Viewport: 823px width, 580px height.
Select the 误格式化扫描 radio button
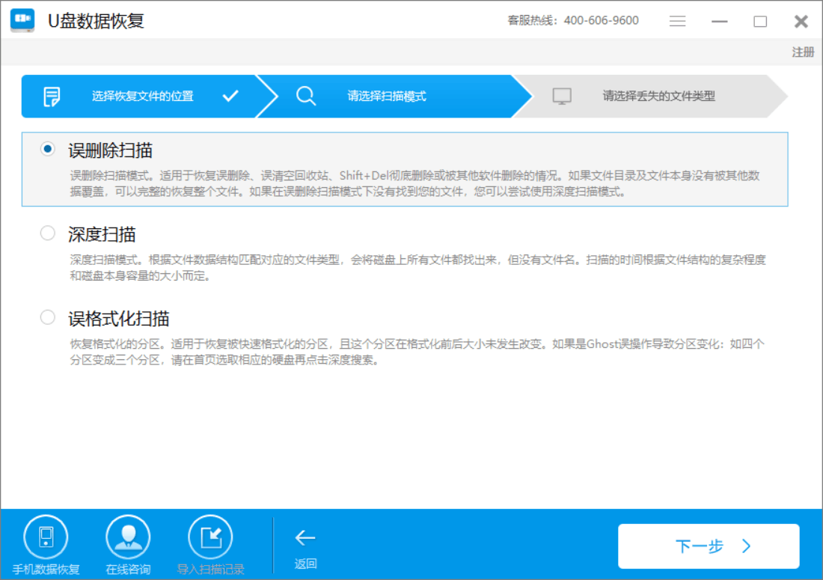(x=48, y=317)
